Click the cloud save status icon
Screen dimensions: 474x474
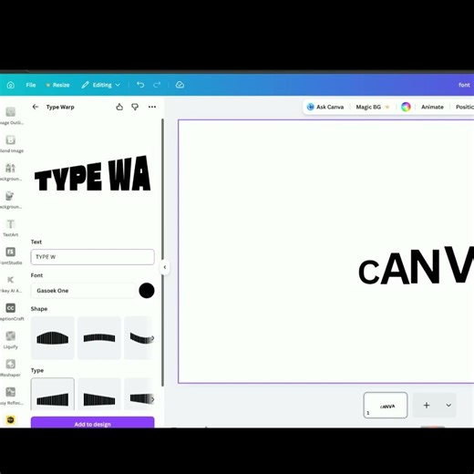point(180,85)
